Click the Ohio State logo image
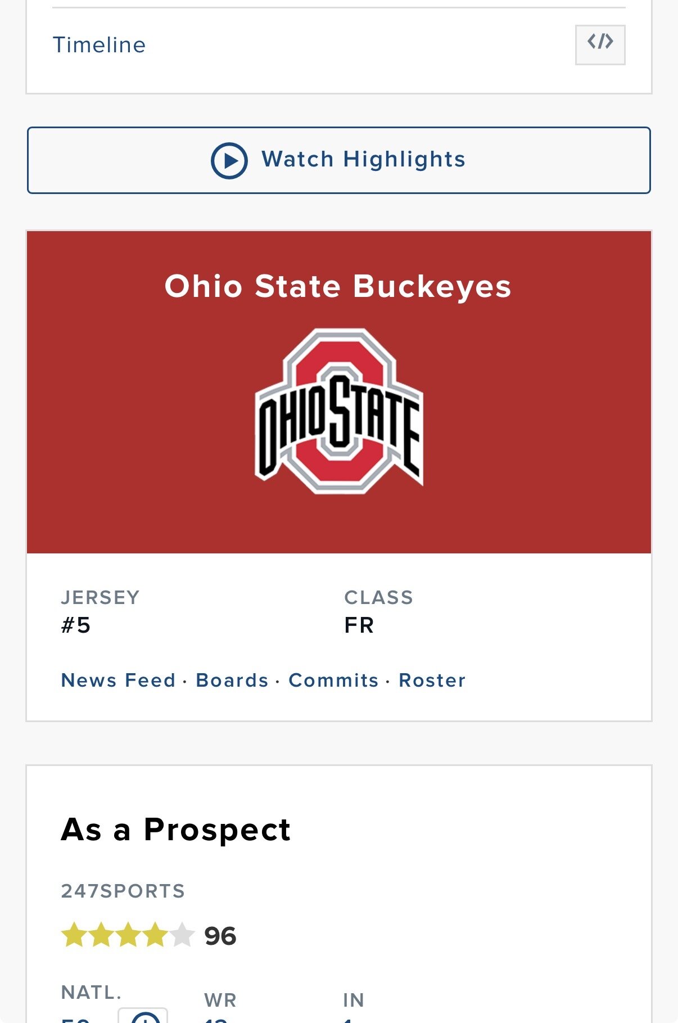The width and height of the screenshot is (678, 1023). click(x=339, y=411)
